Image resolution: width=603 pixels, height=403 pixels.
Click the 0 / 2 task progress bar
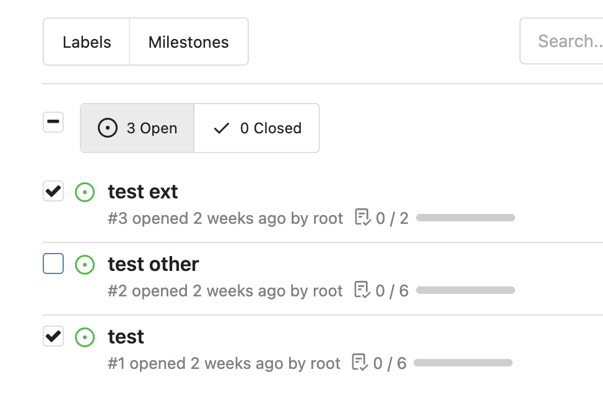(466, 218)
